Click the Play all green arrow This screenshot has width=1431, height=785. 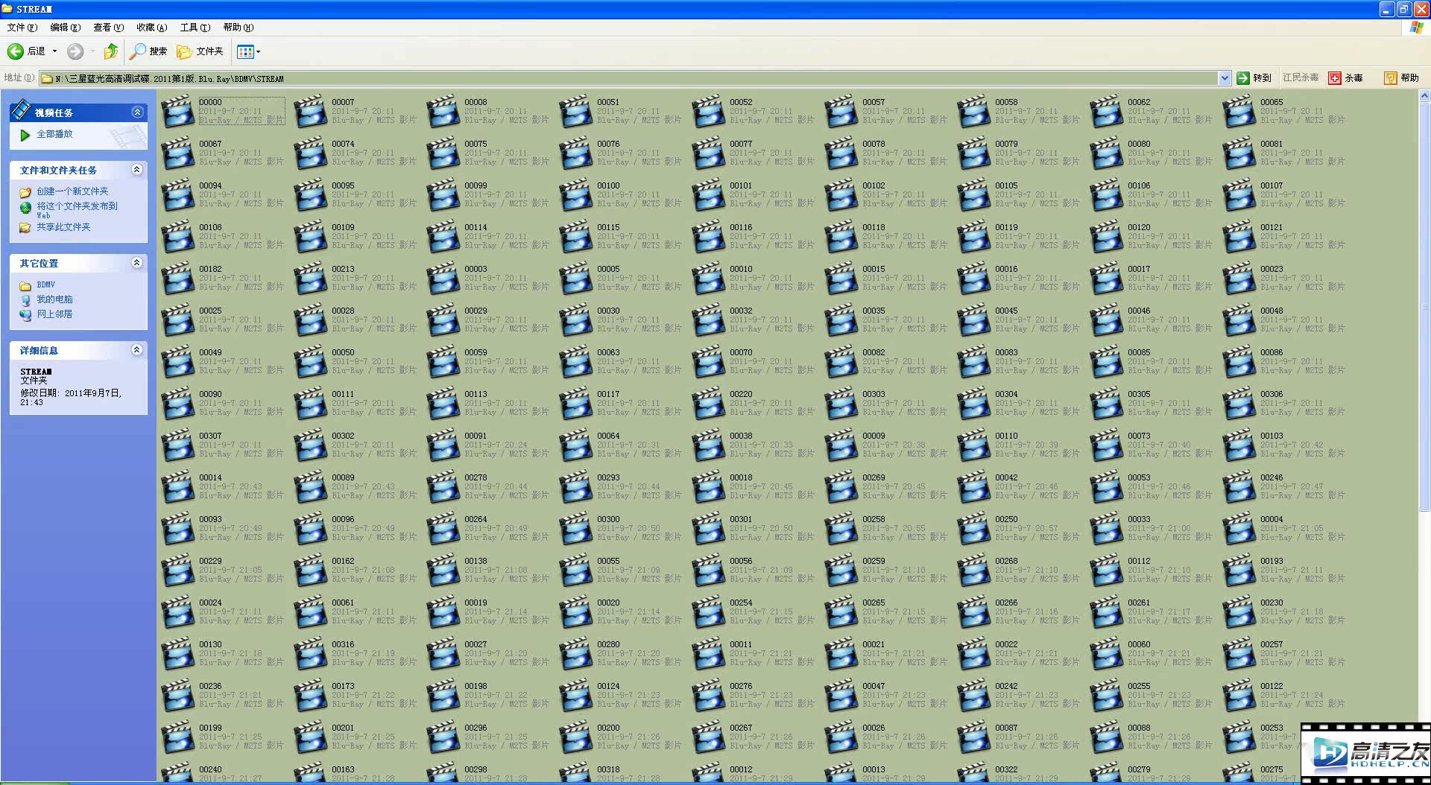pyautogui.click(x=25, y=135)
